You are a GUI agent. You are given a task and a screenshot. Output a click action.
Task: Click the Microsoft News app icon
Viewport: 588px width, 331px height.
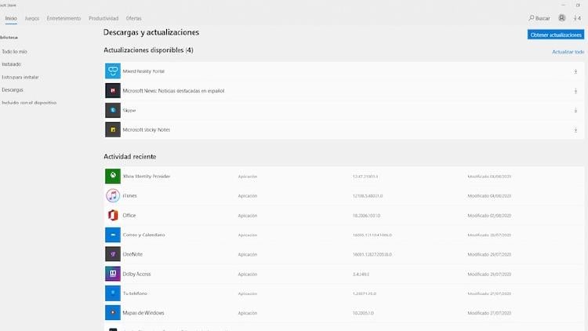112,90
